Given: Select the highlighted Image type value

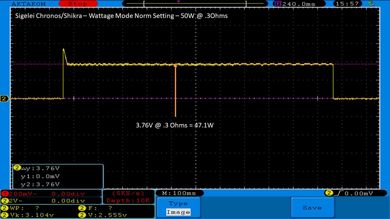Looking at the screenshot, I should point(178,212).
